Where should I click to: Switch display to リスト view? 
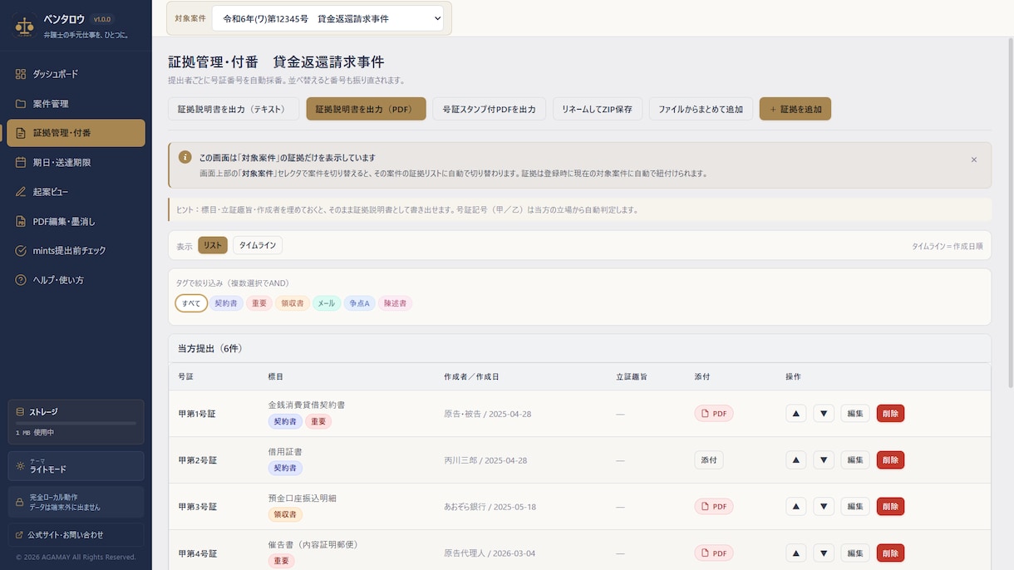click(213, 245)
